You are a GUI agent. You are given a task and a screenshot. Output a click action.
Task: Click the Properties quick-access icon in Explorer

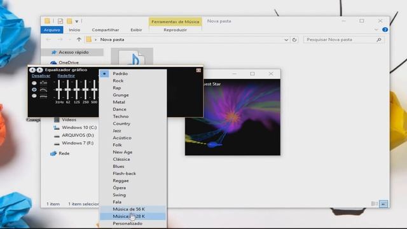point(60,21)
